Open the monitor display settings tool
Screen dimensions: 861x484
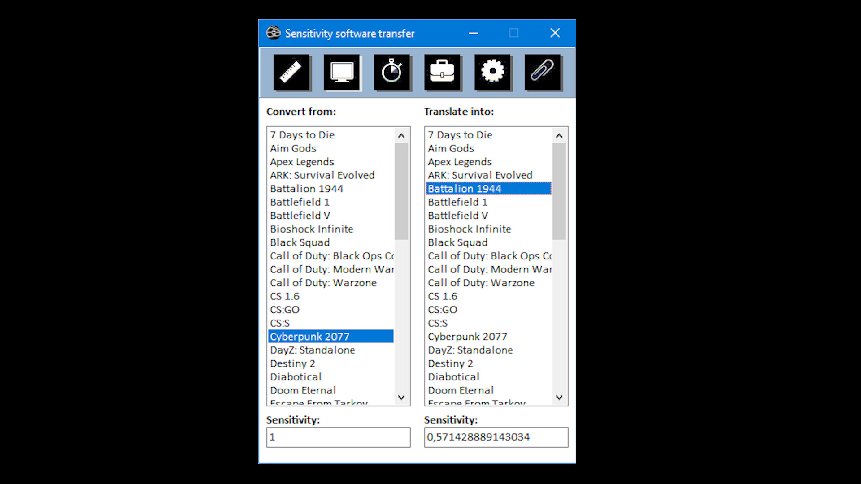(x=342, y=72)
